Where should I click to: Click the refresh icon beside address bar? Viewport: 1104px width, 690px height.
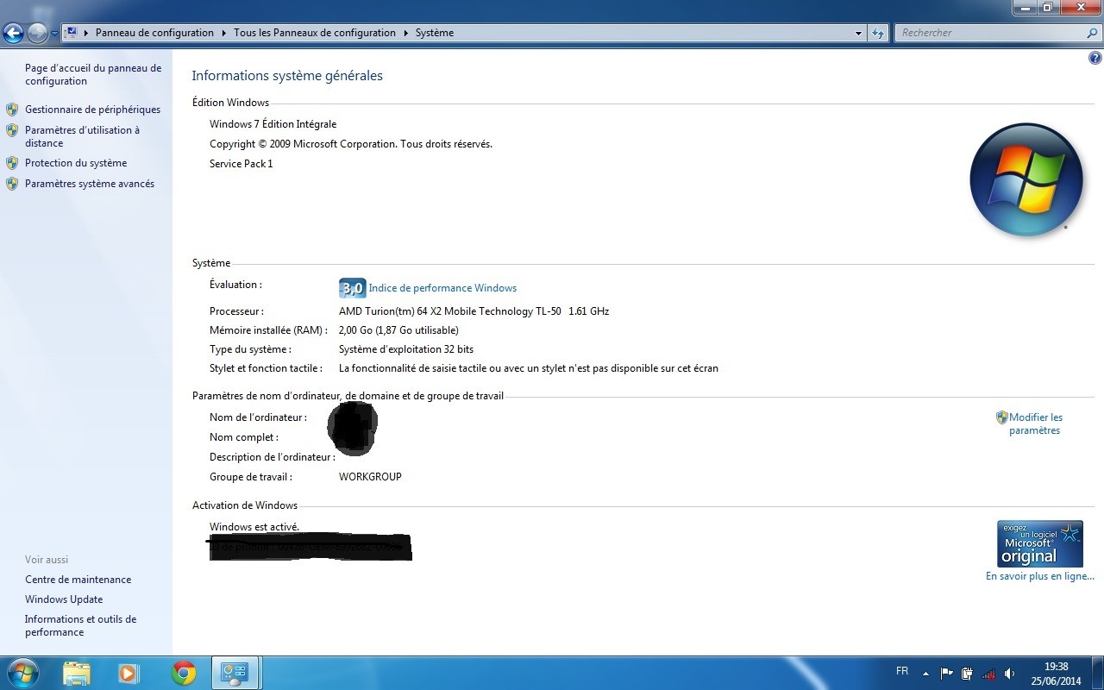[878, 34]
